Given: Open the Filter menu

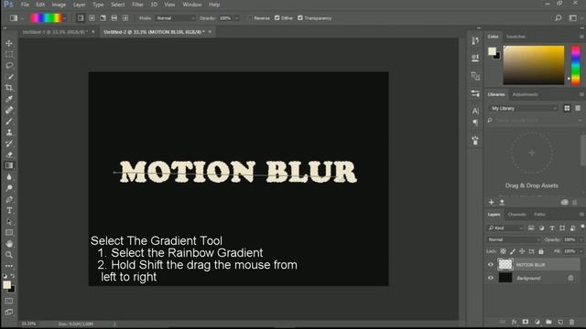Looking at the screenshot, I should [137, 5].
